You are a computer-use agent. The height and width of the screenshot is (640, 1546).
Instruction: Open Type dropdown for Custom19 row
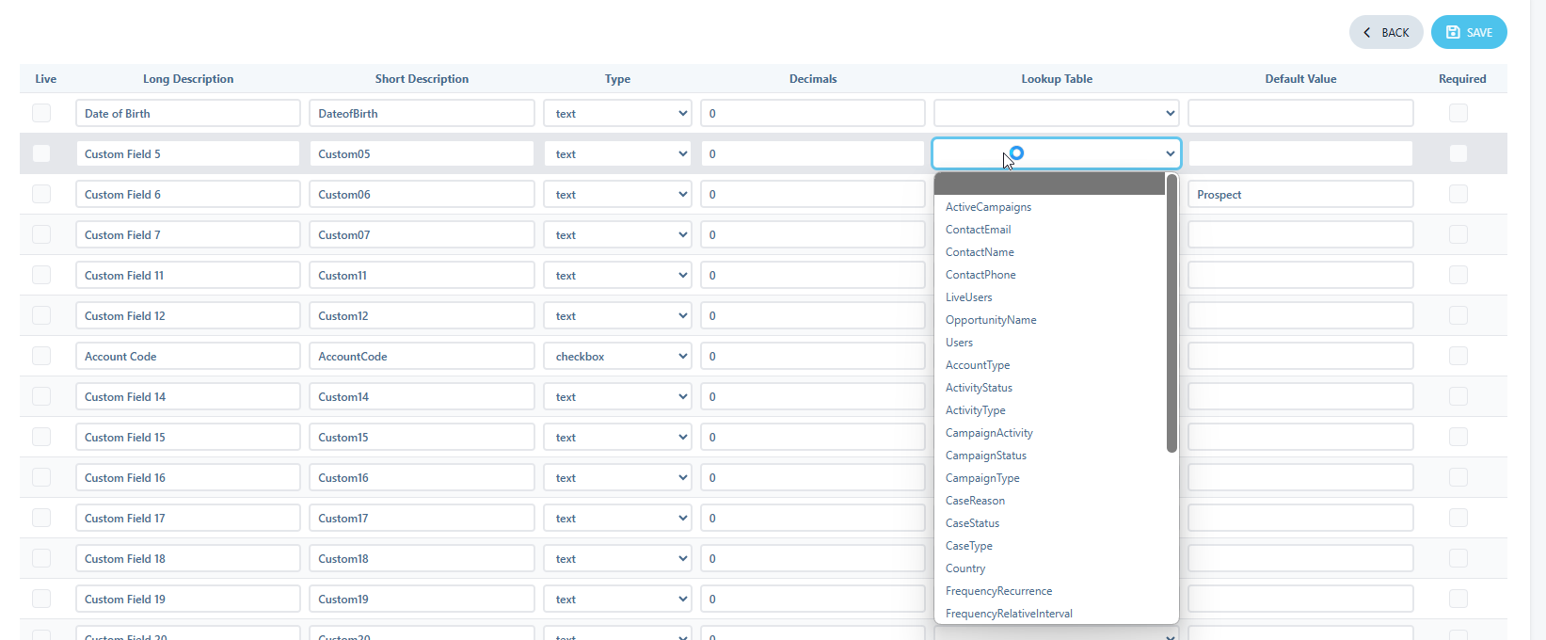pyautogui.click(x=617, y=599)
